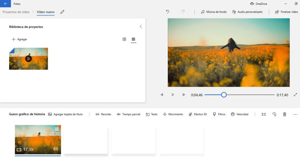Step back one frame
The width and height of the screenshot is (300, 160).
point(162,95)
